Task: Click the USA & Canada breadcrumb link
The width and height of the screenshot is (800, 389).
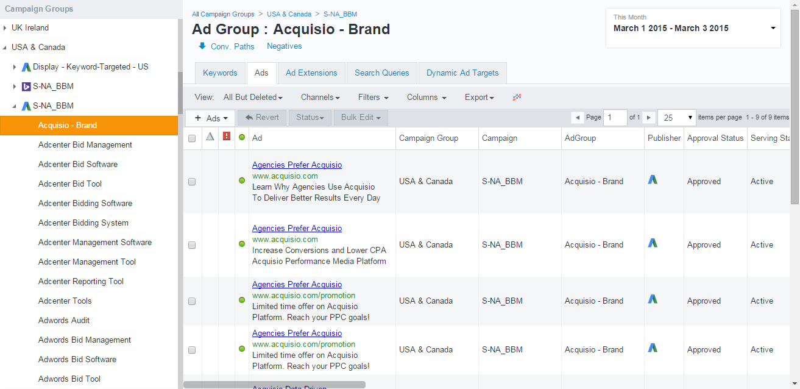Action: (x=289, y=14)
